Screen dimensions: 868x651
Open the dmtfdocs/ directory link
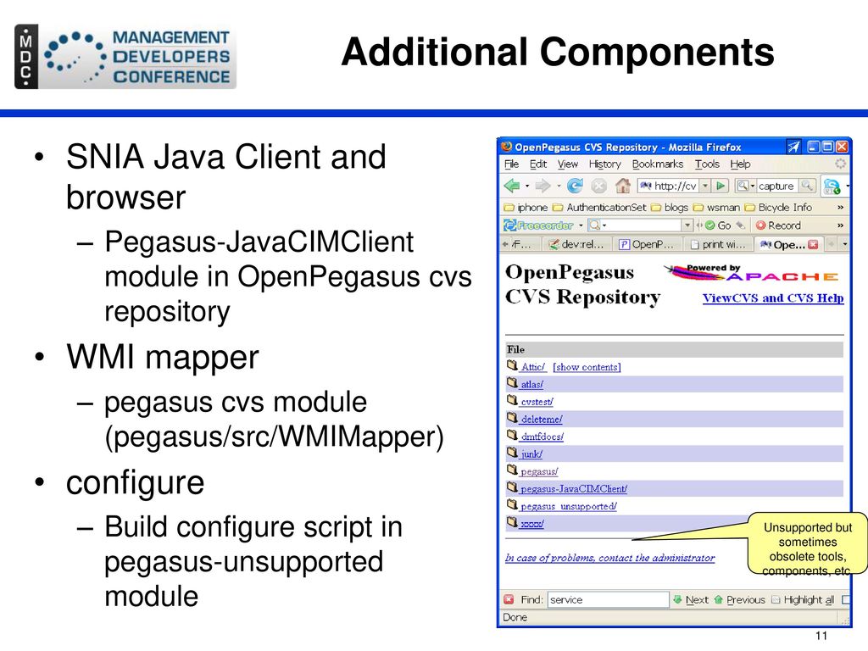(542, 437)
